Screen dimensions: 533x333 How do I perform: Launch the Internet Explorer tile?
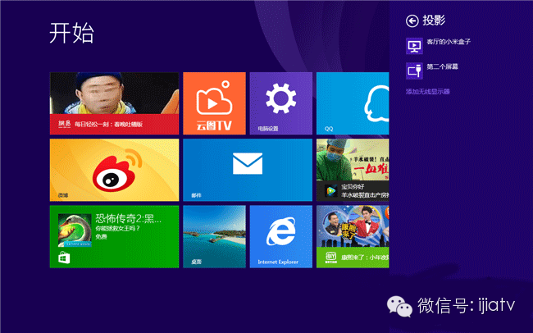coord(280,236)
